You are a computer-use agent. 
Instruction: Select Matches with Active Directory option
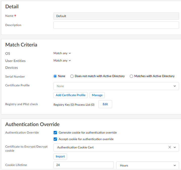point(131,76)
